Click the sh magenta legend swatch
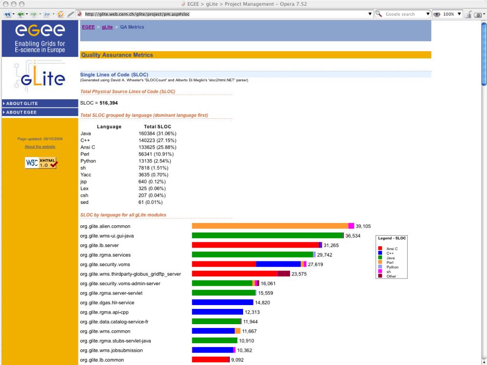The image size is (487, 365). click(x=380, y=271)
